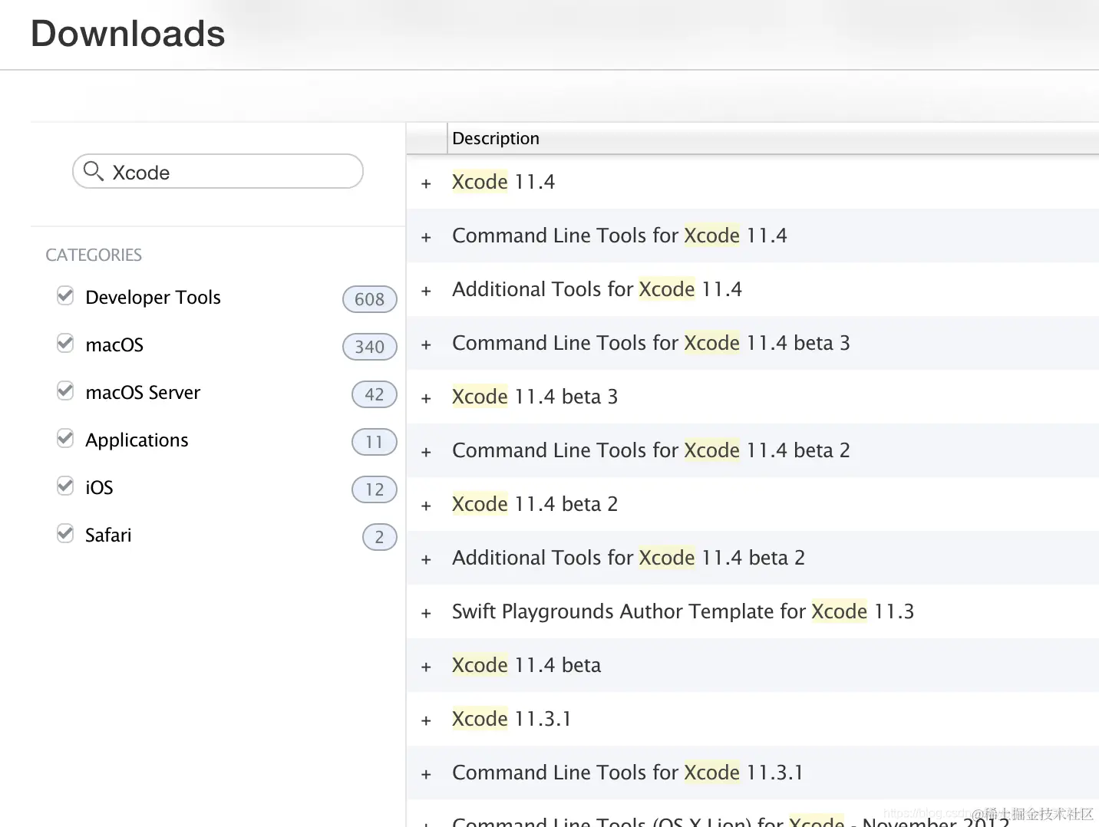Click the 2 count badge for Safari

(379, 537)
